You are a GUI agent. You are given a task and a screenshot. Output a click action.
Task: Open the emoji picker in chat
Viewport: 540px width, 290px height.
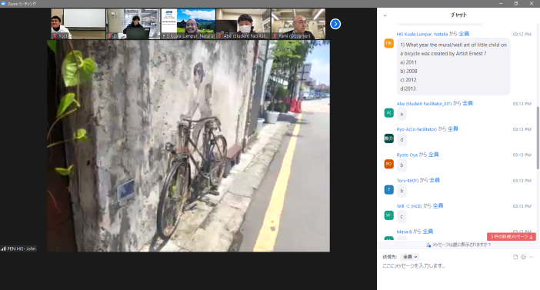[523, 257]
